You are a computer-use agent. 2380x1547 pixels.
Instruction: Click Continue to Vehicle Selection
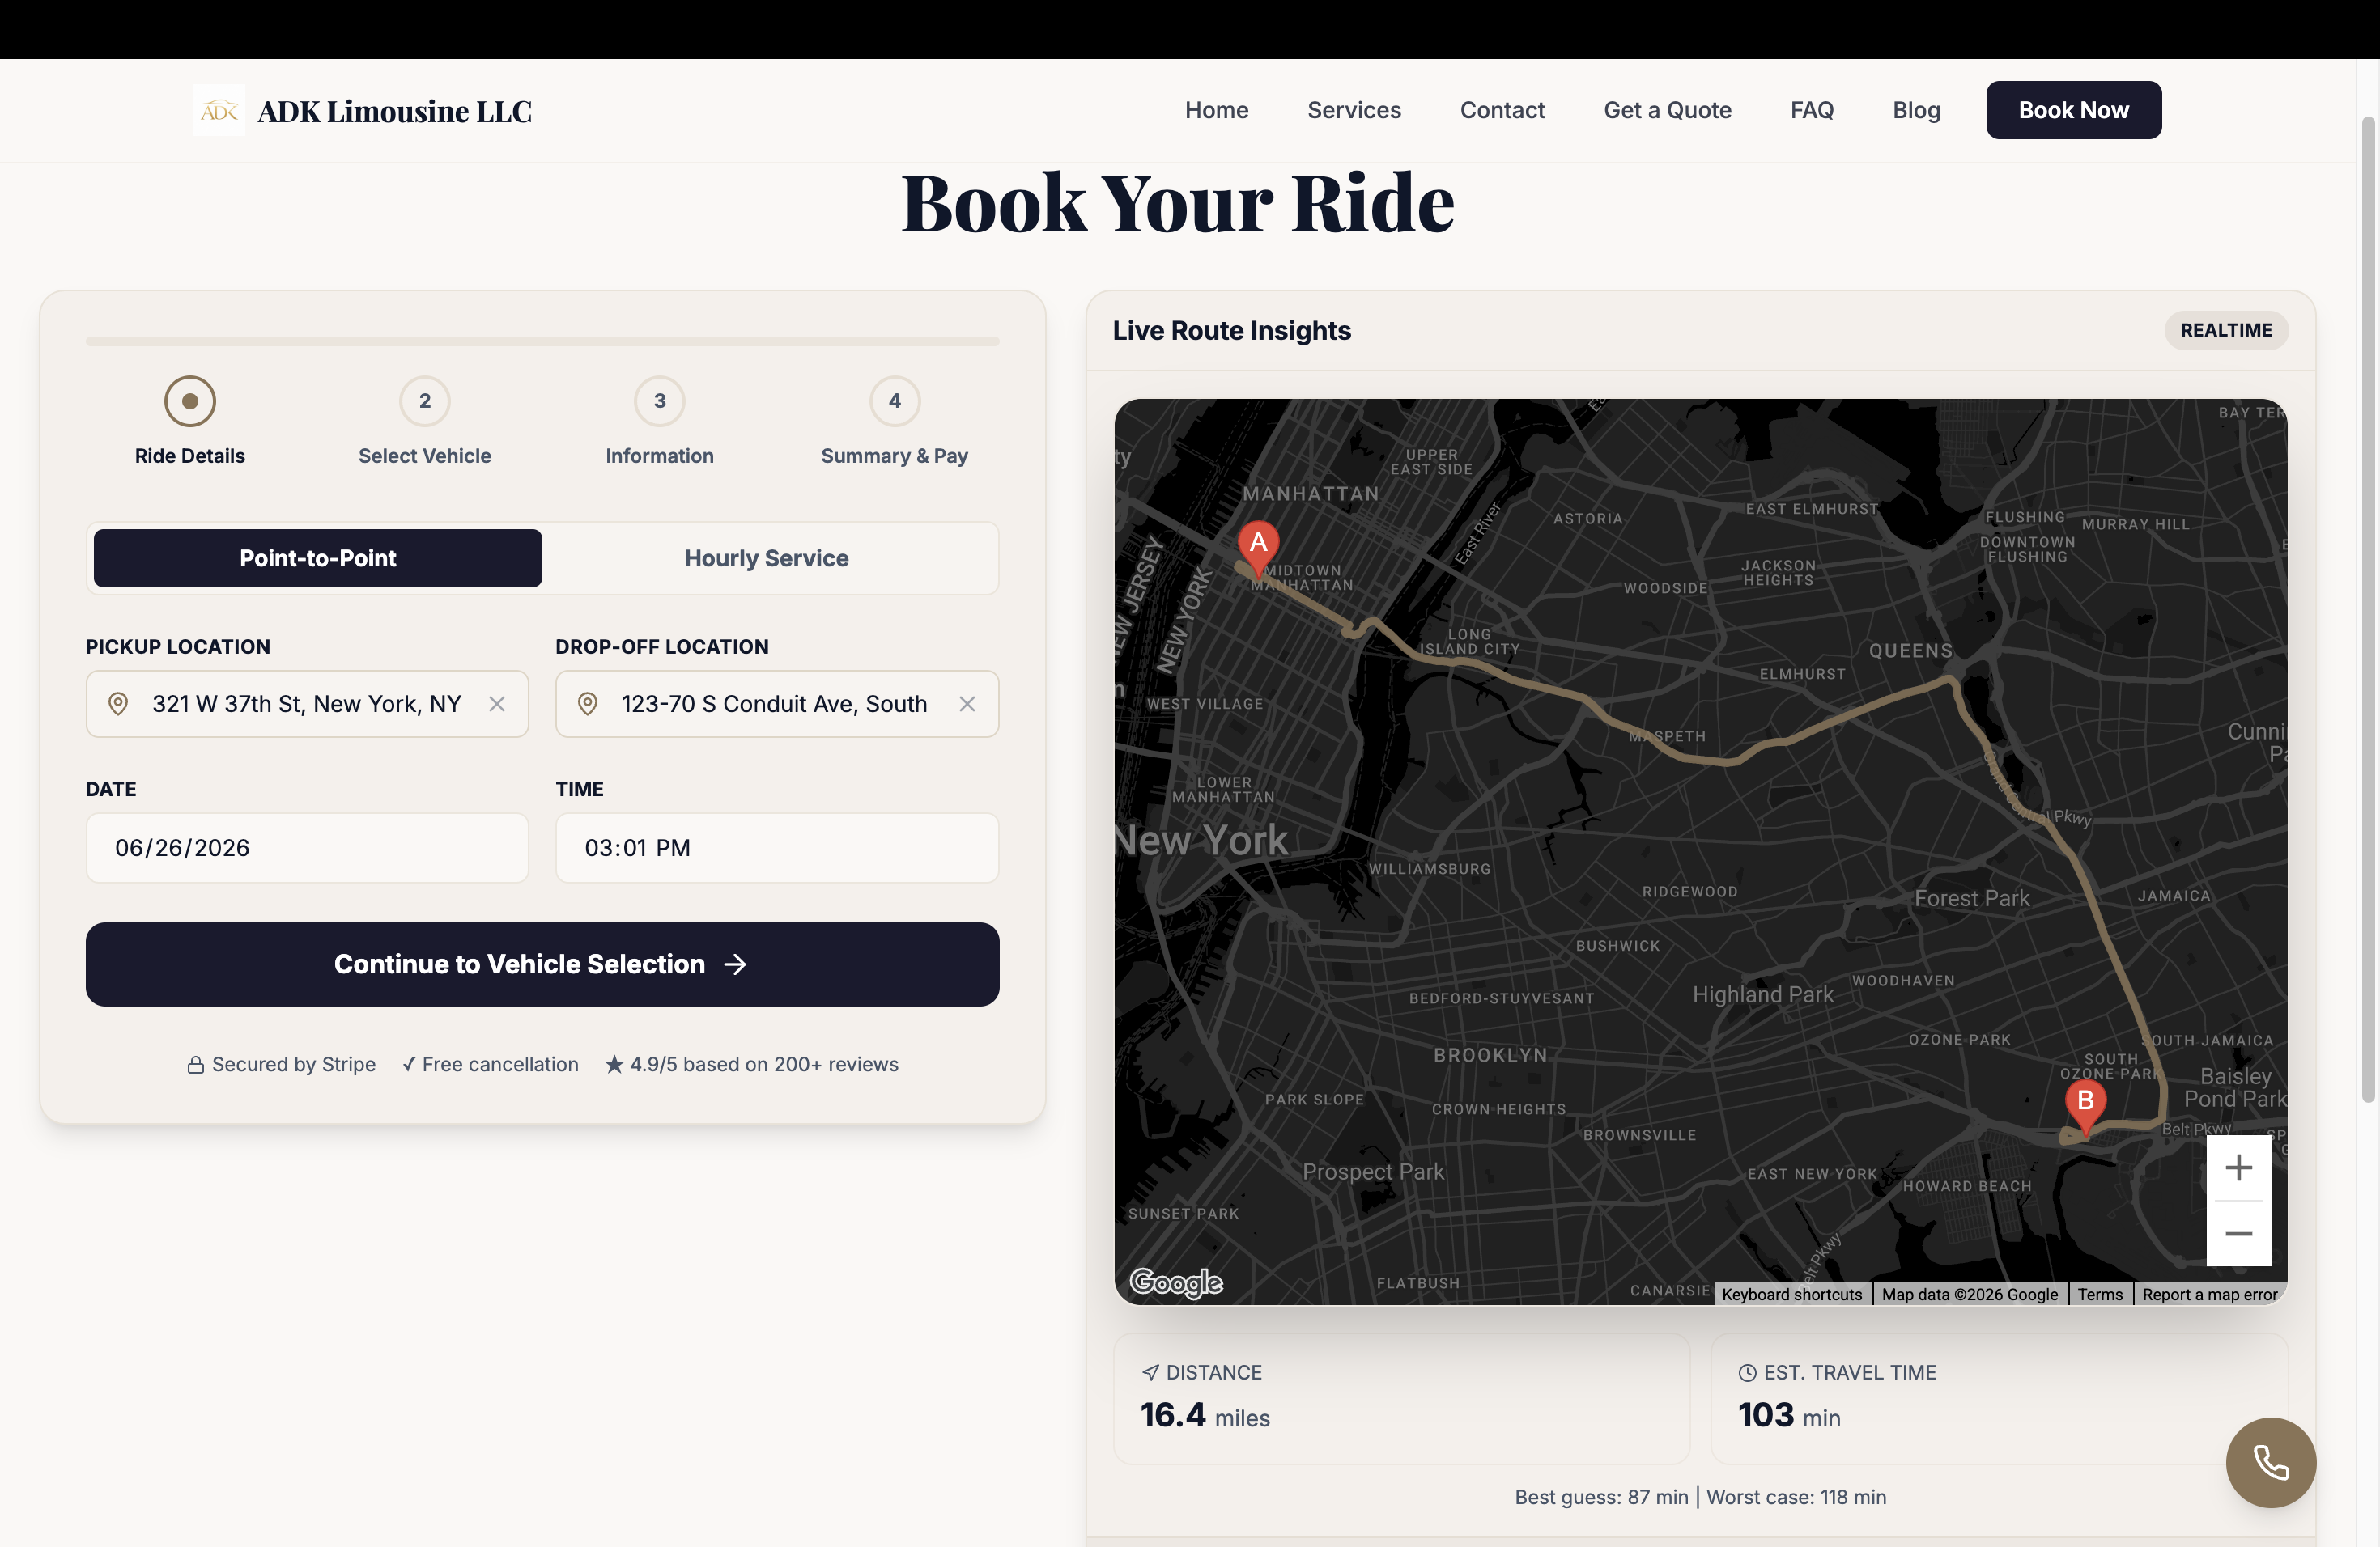[x=542, y=964]
